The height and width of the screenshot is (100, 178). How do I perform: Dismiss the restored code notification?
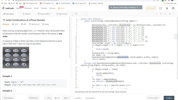coord(174,92)
